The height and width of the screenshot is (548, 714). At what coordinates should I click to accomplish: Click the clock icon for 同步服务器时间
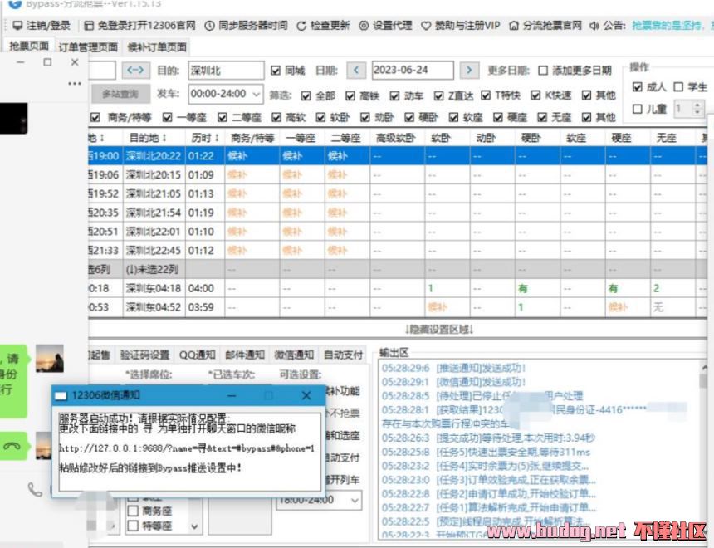(x=209, y=26)
